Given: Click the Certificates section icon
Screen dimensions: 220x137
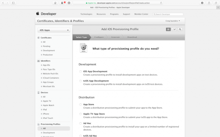Looking at the screenshot, I should pyautogui.click(x=38, y=38).
